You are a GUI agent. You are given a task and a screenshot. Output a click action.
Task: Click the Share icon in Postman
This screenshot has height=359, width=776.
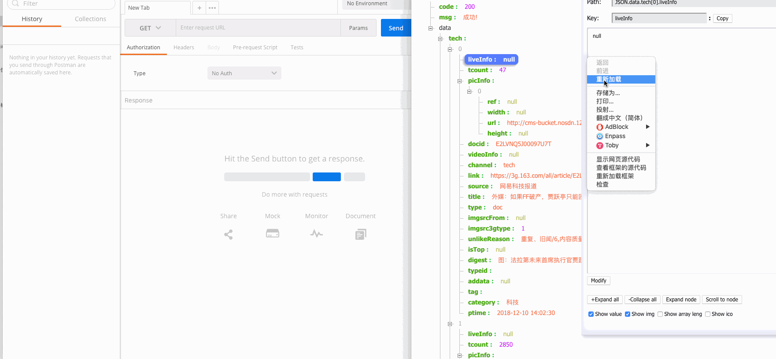coord(228,234)
